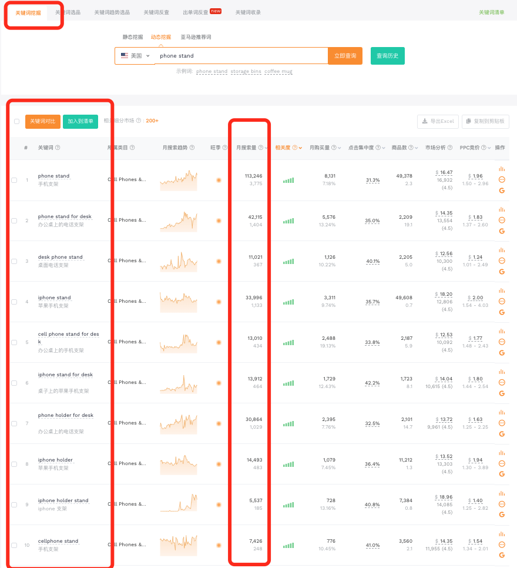Click the Google G icon in row 4 iphone stand

(x=502, y=312)
